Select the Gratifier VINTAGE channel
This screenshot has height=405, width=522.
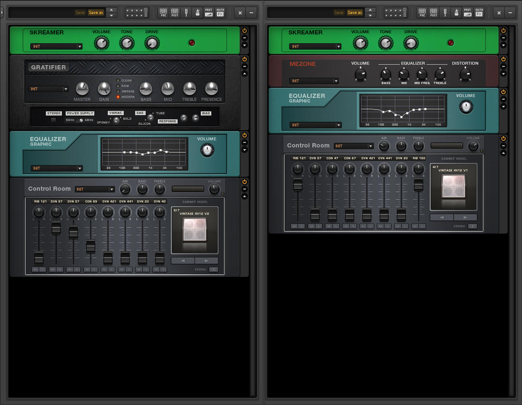tap(118, 91)
